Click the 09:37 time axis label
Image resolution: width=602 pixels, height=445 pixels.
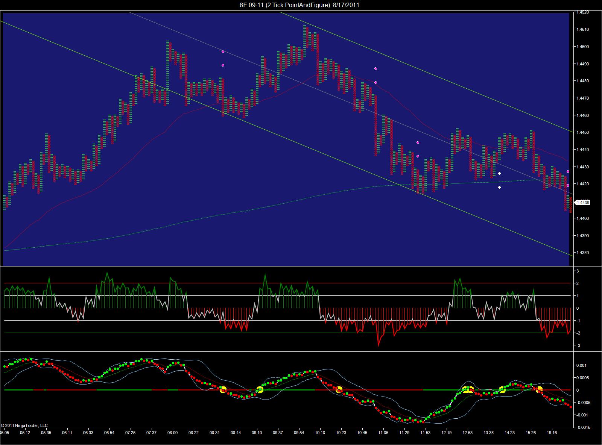pos(278,433)
